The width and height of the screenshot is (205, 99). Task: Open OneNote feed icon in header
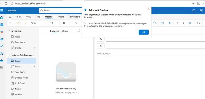coord(201,10)
